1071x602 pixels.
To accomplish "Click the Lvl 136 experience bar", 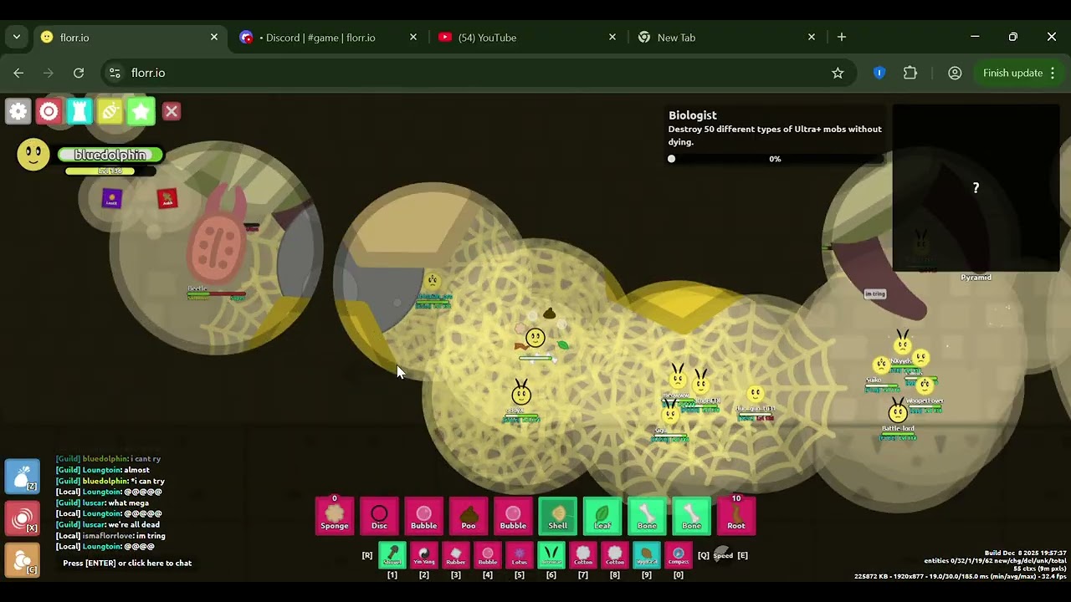I will coord(110,171).
